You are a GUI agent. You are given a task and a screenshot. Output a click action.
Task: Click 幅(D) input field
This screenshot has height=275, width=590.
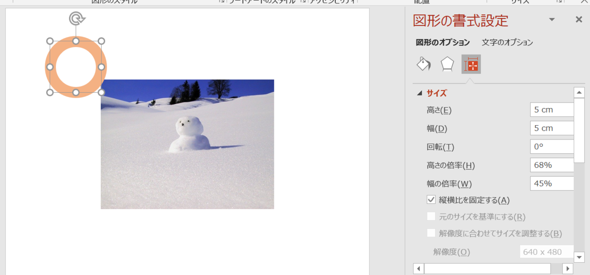click(x=552, y=128)
